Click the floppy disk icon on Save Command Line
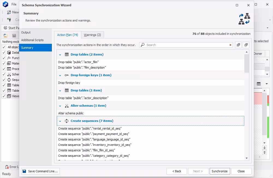The width and height of the screenshot is (273, 178). tap(24, 171)
